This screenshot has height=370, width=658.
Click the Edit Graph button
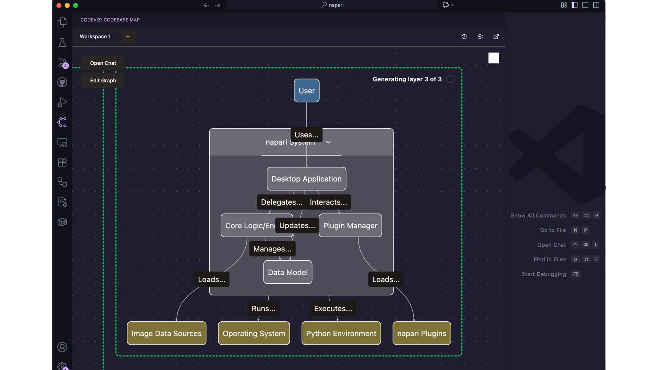coord(103,81)
